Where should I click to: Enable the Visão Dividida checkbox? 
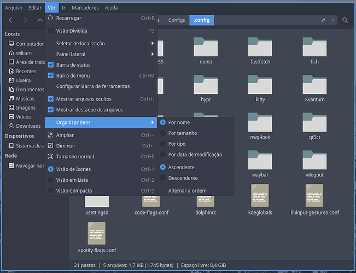(x=51, y=31)
